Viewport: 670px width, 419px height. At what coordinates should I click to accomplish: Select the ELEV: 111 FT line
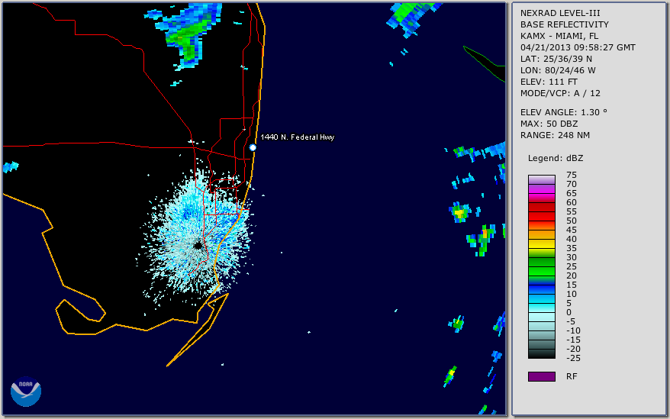point(549,82)
